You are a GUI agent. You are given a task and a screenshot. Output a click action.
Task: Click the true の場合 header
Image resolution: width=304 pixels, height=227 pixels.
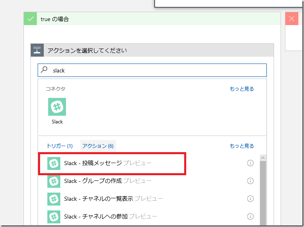point(152,19)
